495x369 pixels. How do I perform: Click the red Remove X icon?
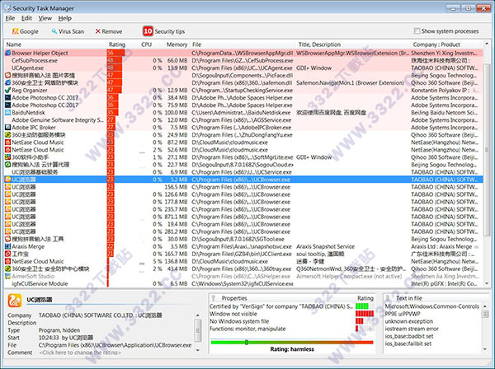98,31
